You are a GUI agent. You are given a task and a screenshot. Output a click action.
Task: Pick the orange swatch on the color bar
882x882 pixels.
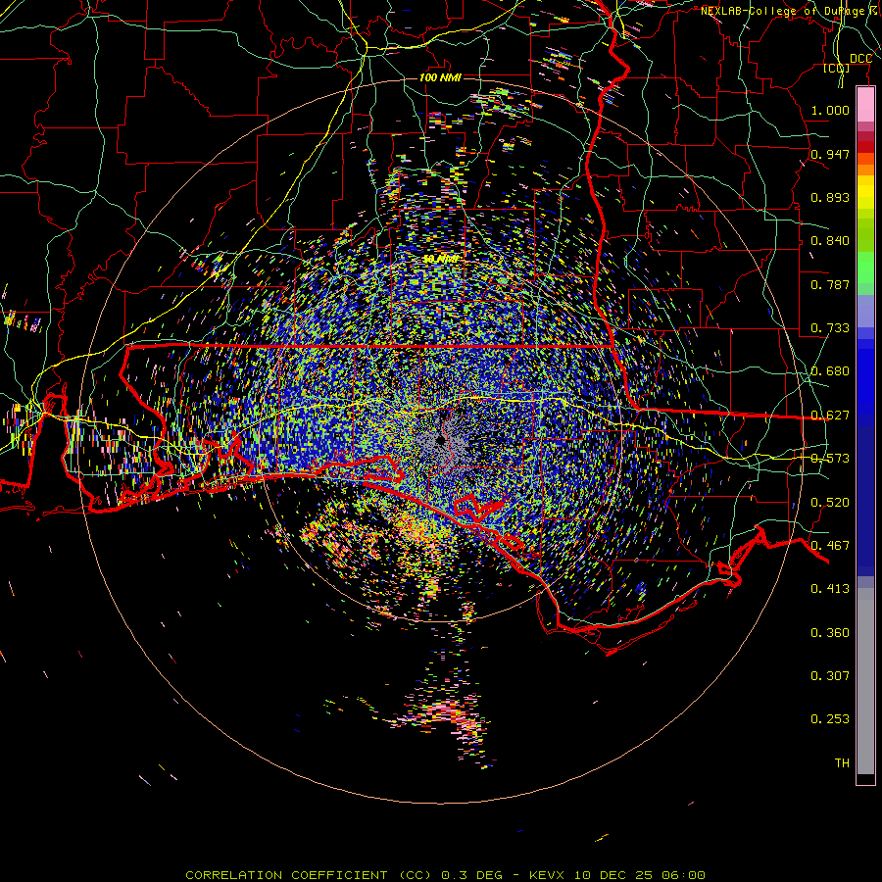865,170
